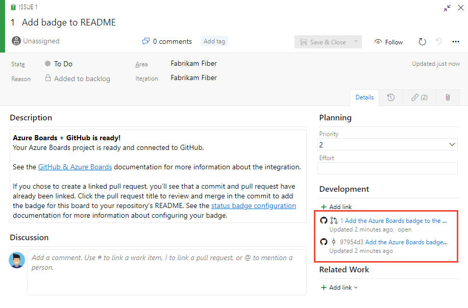Screen dimensions: 468x308
Task: Click the 0 comments discussion icon
Action: pyautogui.click(x=145, y=41)
